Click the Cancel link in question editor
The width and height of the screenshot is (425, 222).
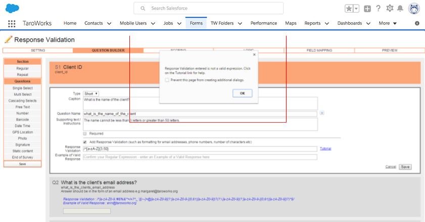point(391,167)
